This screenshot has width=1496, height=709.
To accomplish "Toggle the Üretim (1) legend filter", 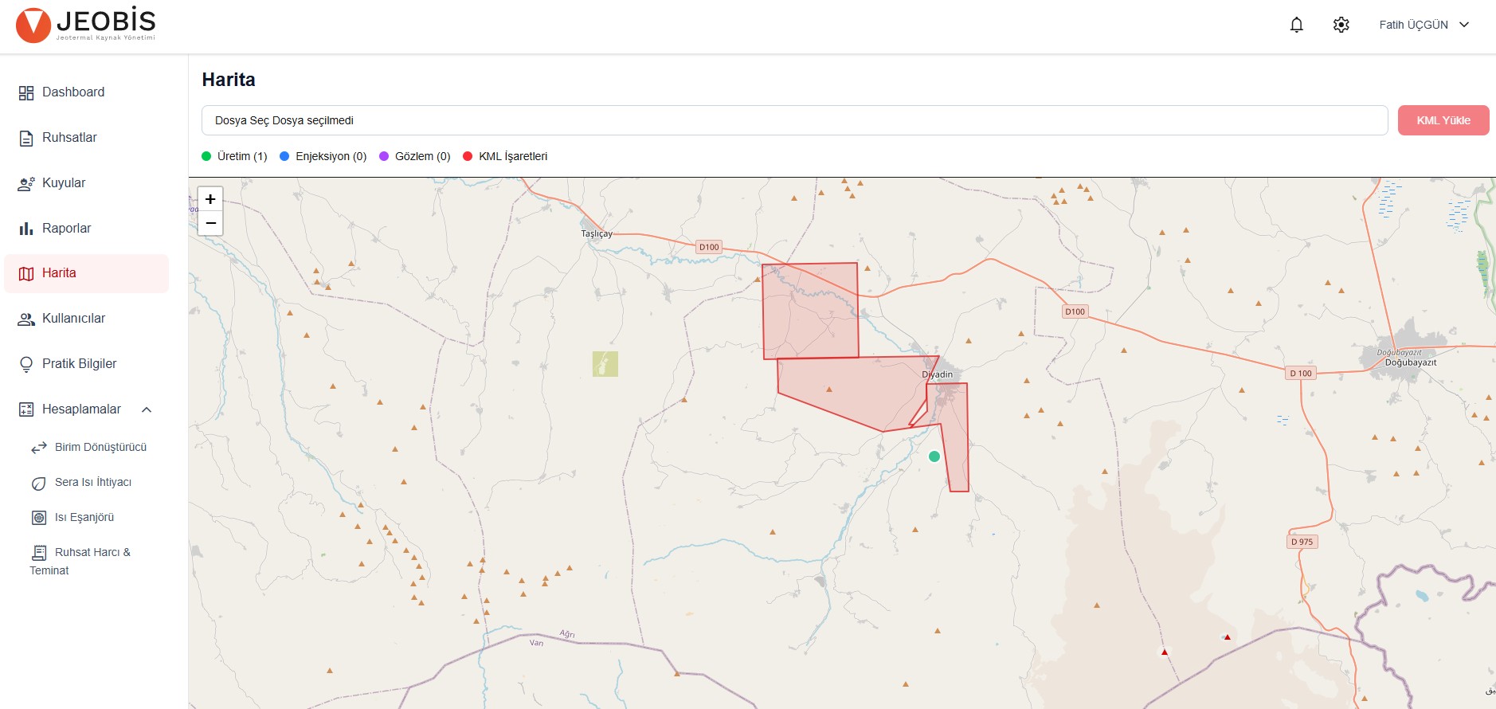I will (x=234, y=156).
